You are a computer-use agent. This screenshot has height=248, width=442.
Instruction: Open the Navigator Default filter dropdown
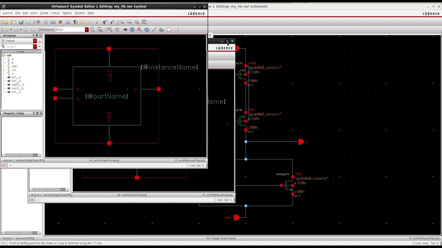pos(35,41)
